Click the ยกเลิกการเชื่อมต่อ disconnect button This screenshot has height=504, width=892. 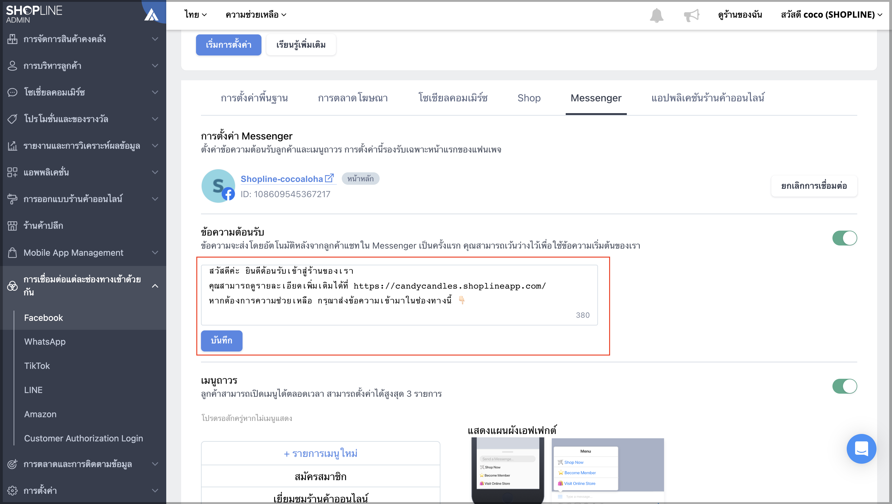click(814, 186)
